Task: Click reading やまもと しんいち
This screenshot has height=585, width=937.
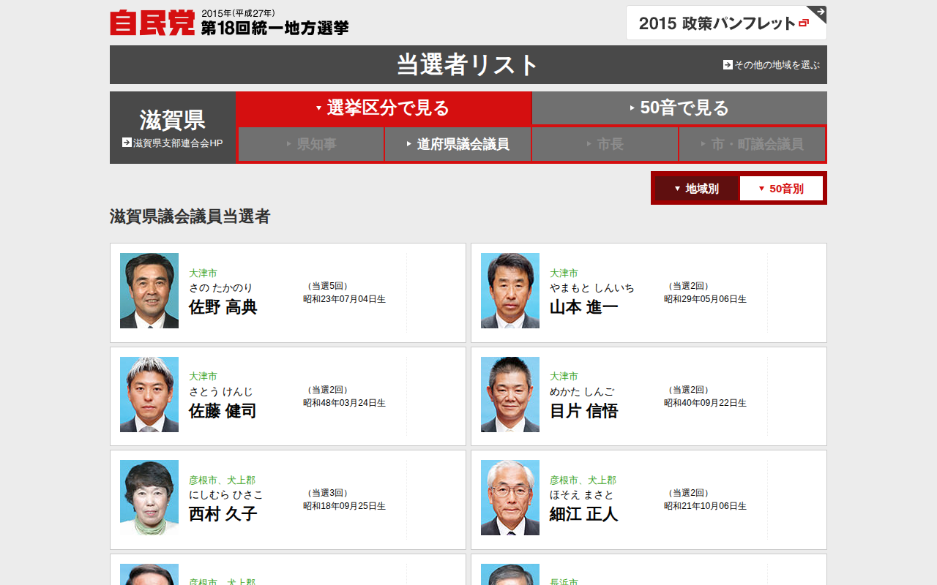Action: tap(592, 288)
